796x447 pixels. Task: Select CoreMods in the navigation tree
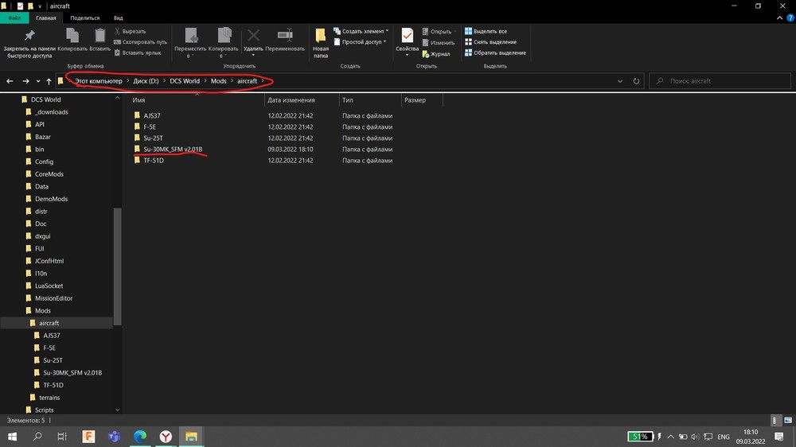[x=49, y=174]
